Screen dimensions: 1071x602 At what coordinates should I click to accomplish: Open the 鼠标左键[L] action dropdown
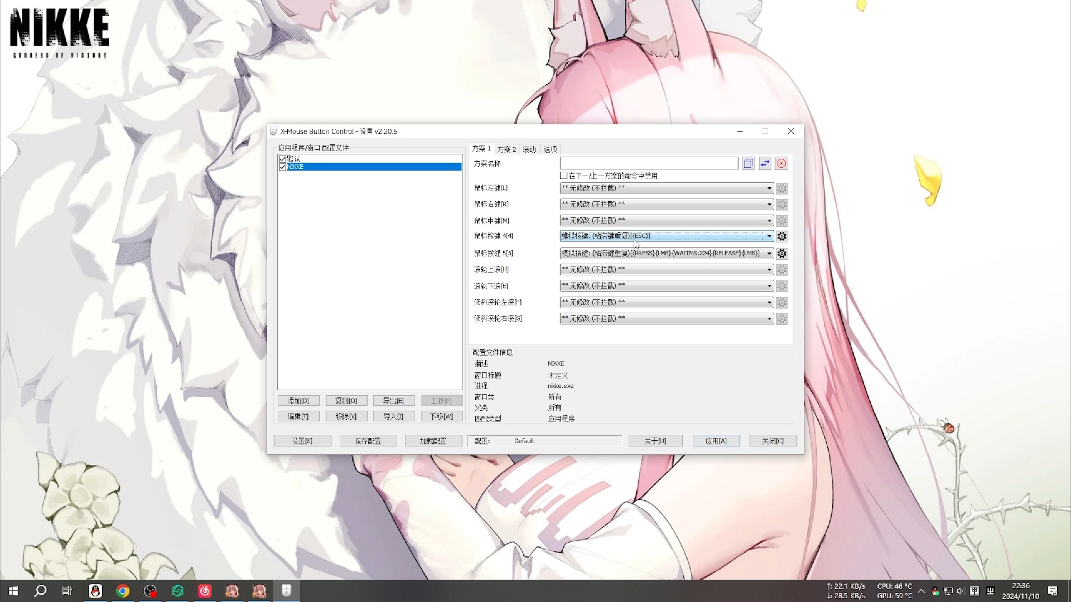pyautogui.click(x=667, y=188)
